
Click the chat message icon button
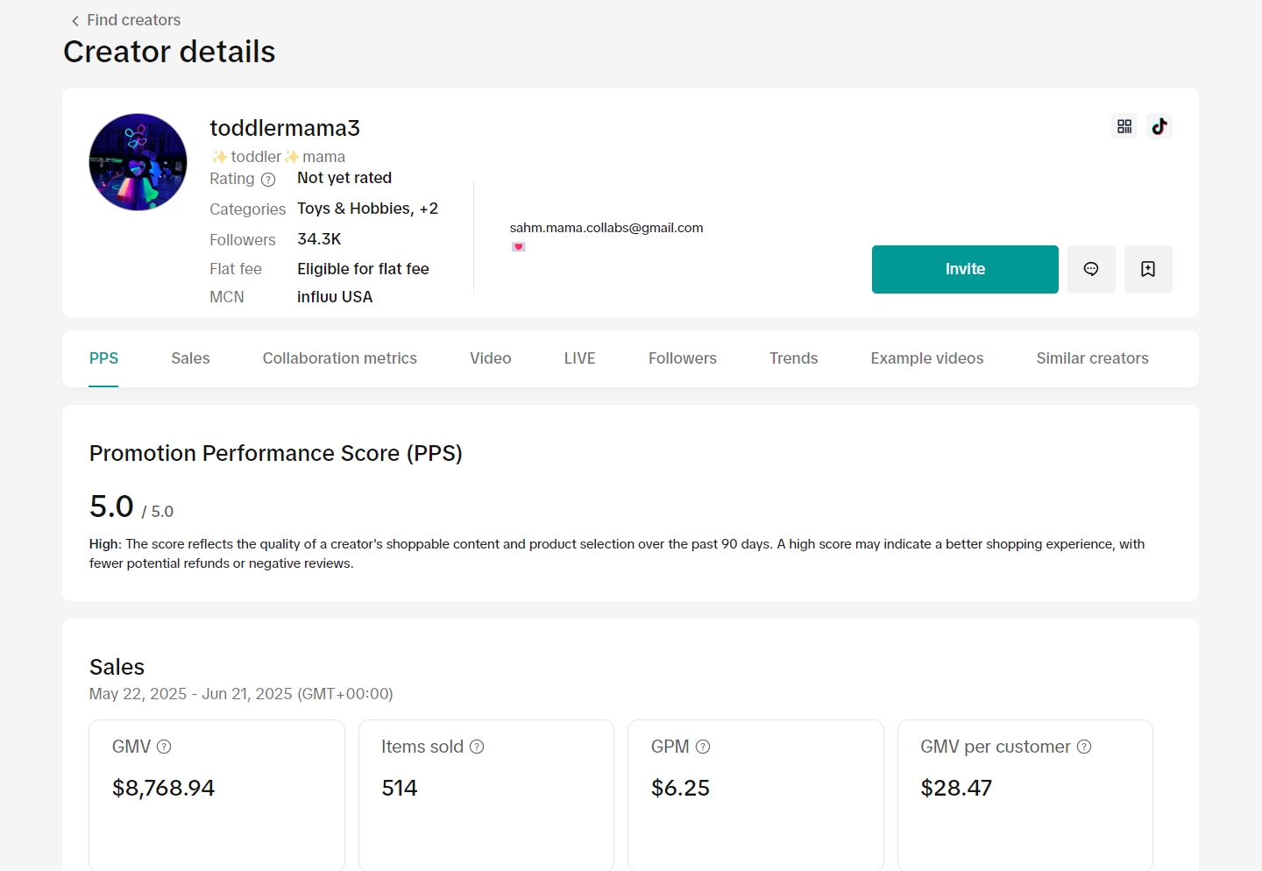[x=1091, y=269]
